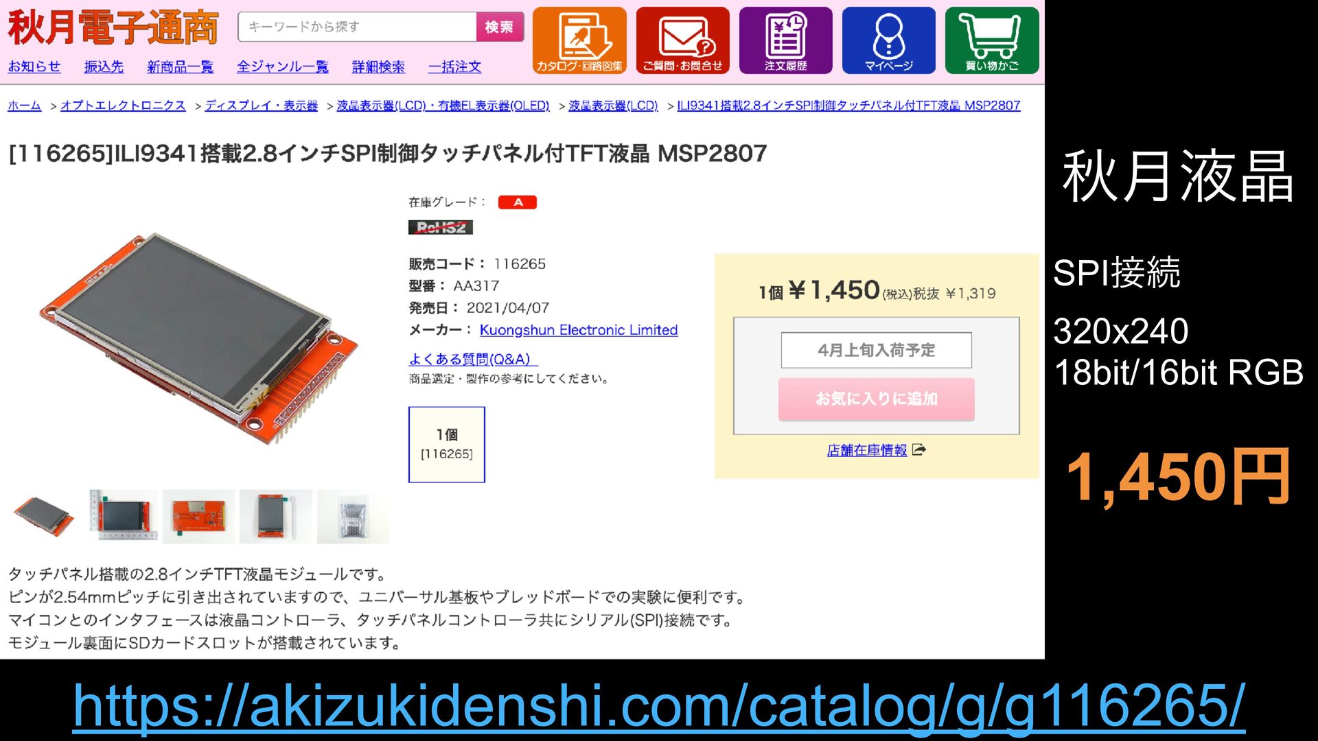Click the red stock grade A badge
This screenshot has width=1318, height=741.
518,202
